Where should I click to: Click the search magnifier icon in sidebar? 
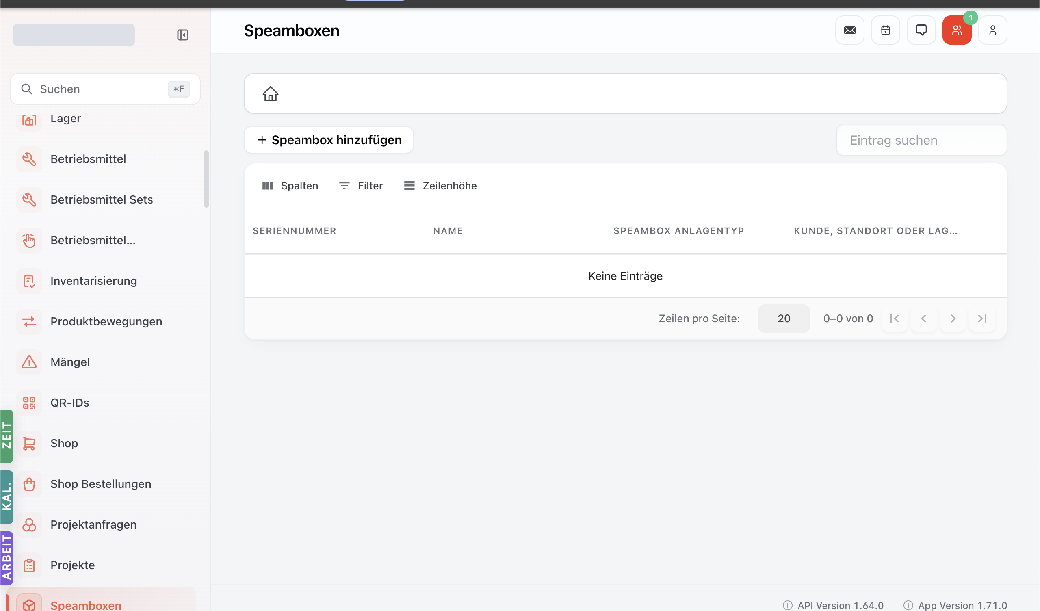click(26, 89)
